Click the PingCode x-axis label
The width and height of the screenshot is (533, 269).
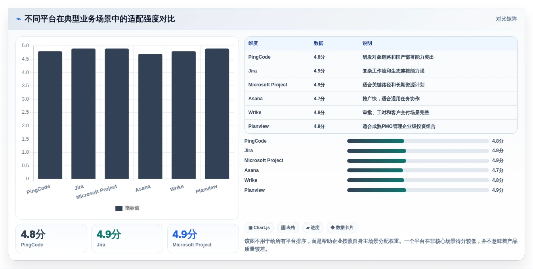[x=38, y=189]
